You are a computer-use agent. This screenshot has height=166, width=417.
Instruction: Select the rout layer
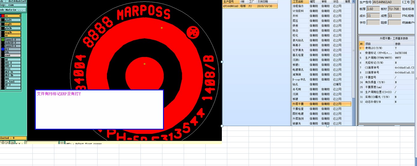click(12, 55)
